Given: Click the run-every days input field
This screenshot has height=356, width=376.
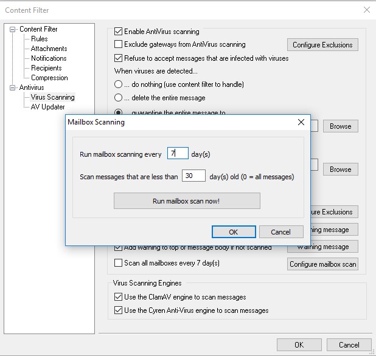Looking at the screenshot, I should click(178, 153).
